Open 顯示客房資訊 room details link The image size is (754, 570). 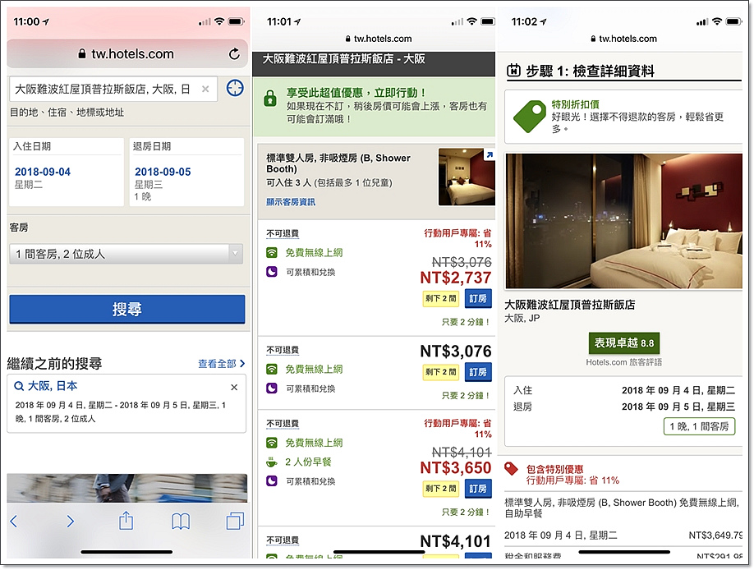pos(291,202)
